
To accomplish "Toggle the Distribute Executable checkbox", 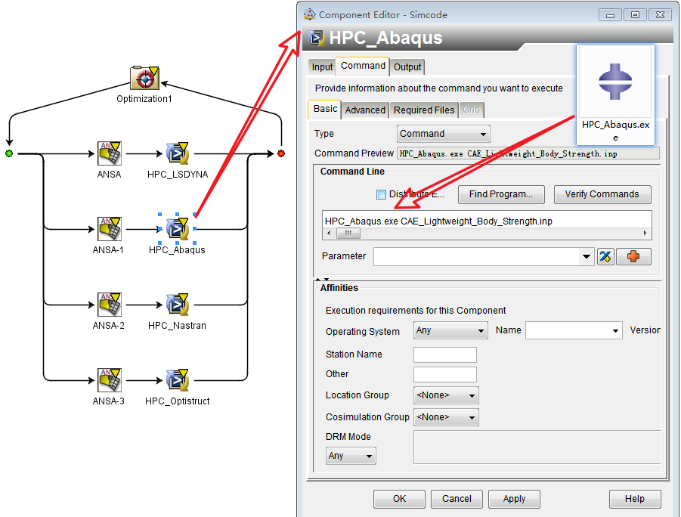I will point(381,195).
